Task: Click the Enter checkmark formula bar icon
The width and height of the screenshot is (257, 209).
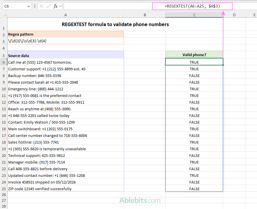Action: coord(48,6)
